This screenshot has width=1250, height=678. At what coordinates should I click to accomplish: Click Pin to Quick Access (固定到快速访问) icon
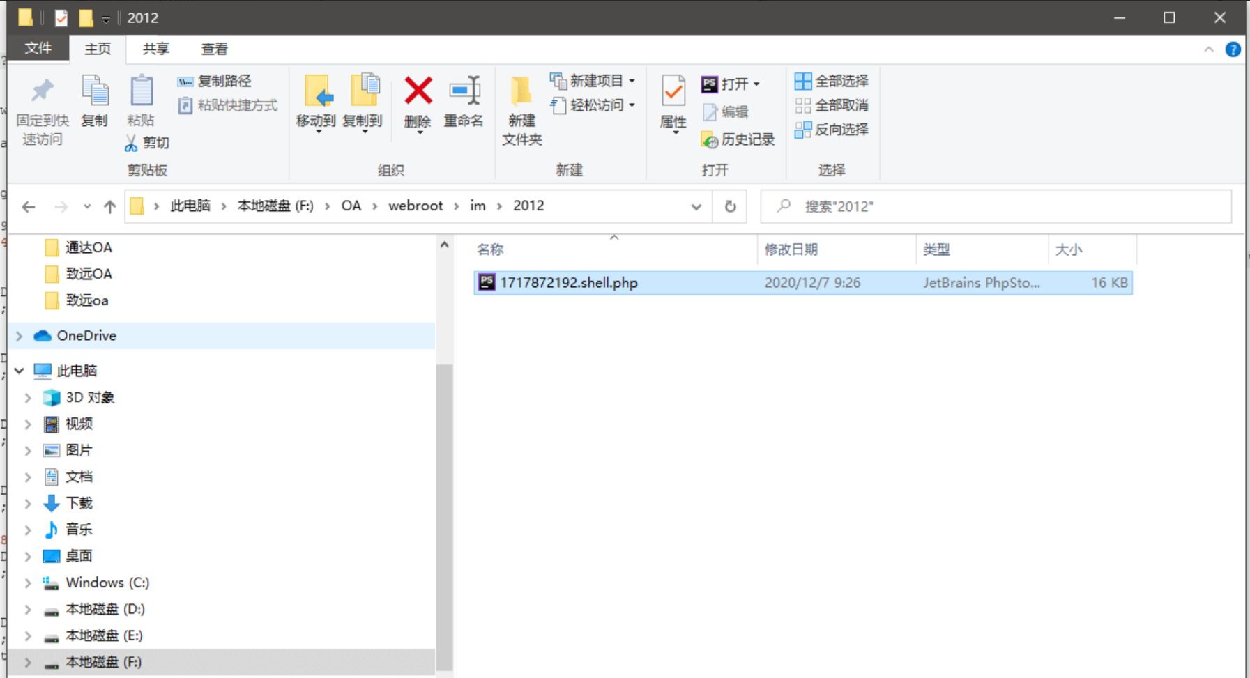point(43,92)
